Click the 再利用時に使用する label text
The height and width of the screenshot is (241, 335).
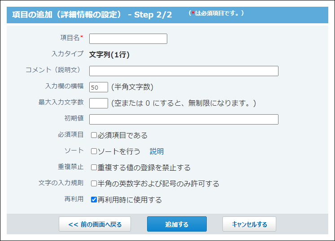[x=130, y=200]
